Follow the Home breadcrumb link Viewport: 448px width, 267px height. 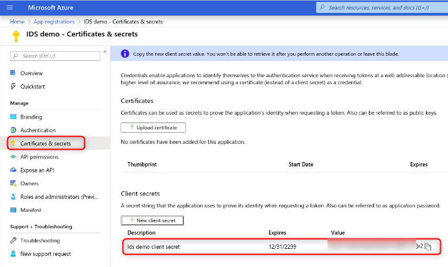(x=17, y=21)
